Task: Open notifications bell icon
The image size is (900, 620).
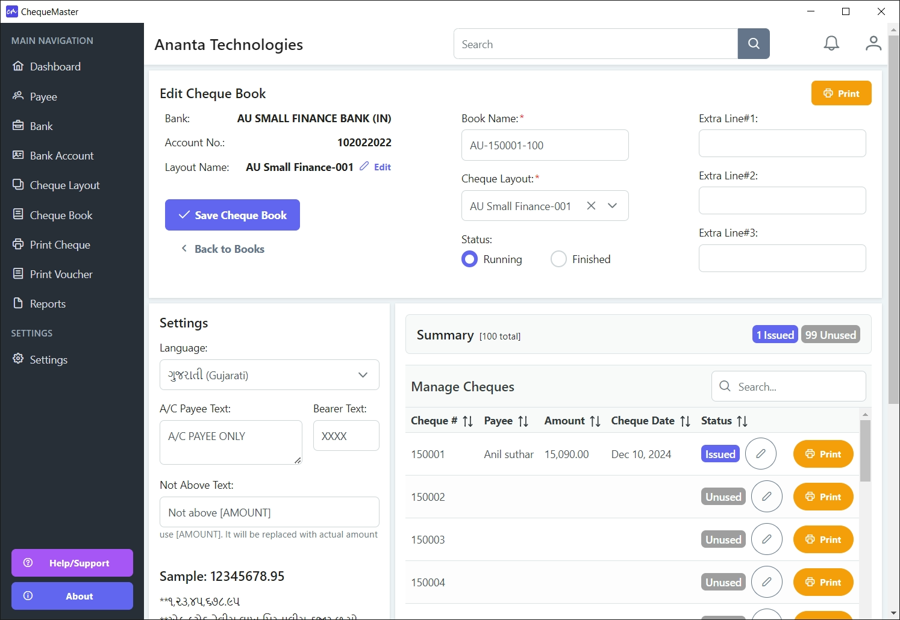Action: (x=831, y=43)
